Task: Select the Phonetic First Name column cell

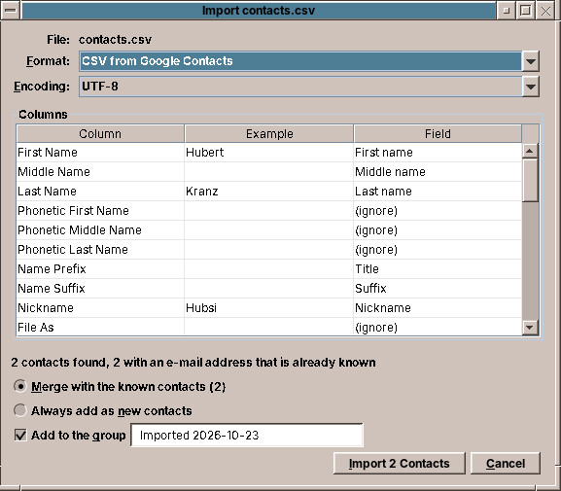Action: tap(100, 211)
